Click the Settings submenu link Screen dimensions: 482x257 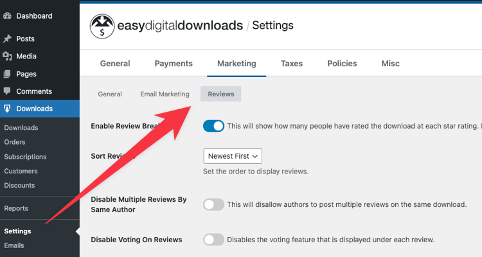(x=17, y=231)
